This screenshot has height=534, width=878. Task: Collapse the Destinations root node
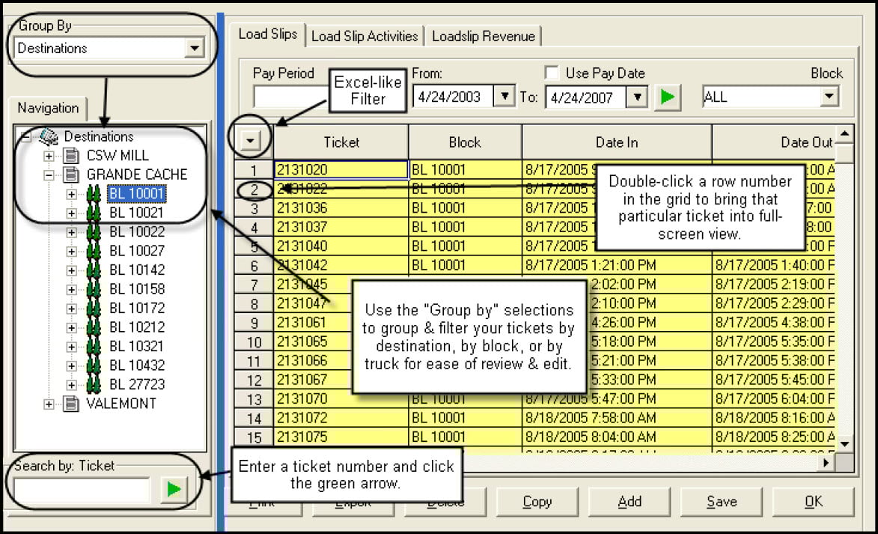25,136
